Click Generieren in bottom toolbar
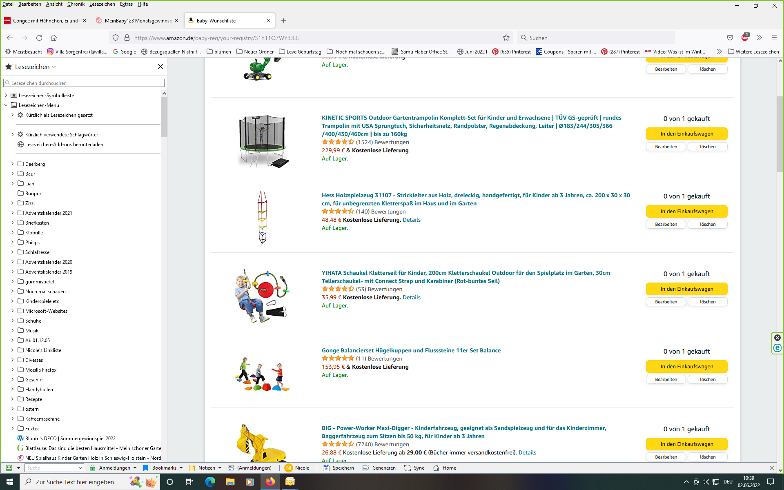This screenshot has height=490, width=784. [x=379, y=468]
